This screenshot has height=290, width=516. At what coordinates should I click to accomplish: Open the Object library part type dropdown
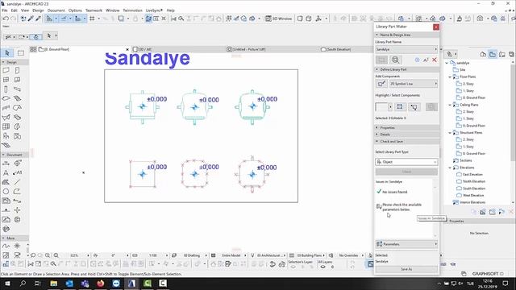pos(406,162)
